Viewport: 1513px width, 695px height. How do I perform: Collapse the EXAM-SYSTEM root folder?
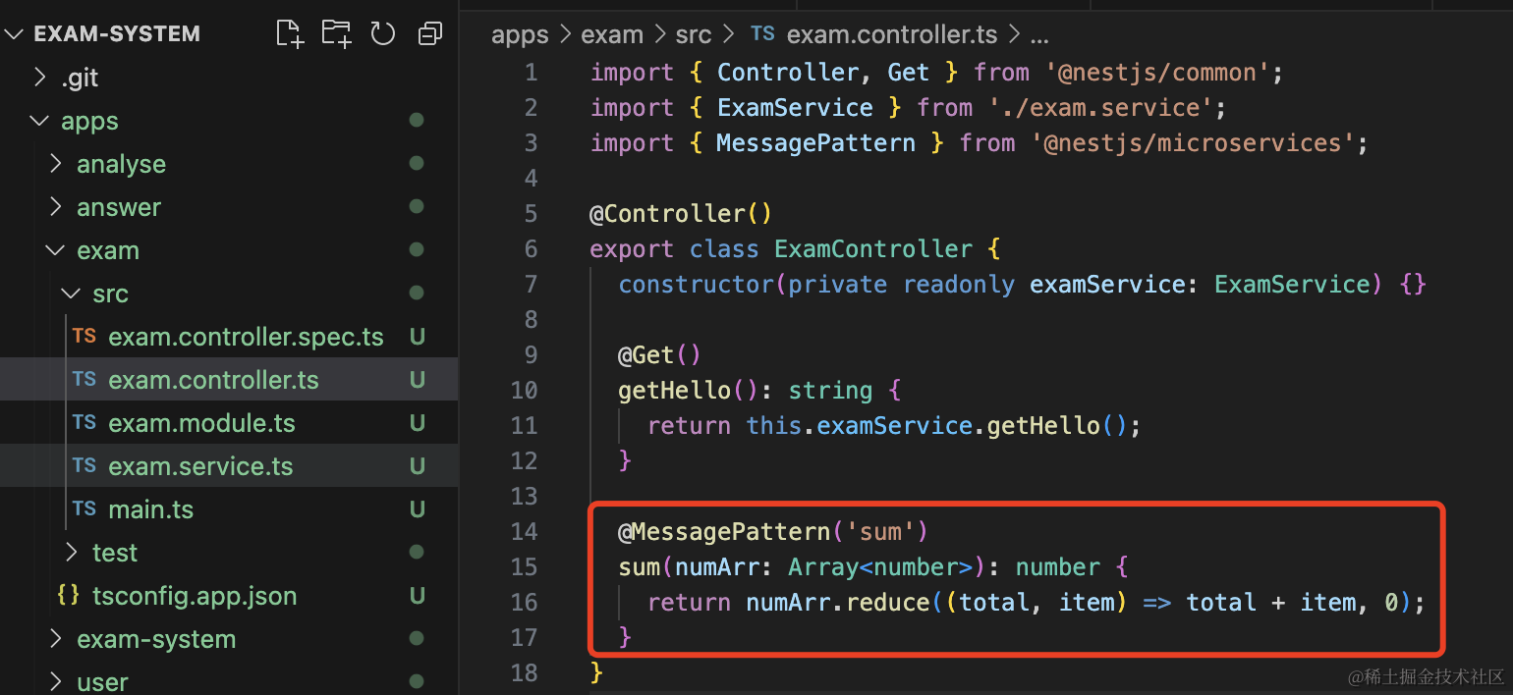tap(16, 34)
